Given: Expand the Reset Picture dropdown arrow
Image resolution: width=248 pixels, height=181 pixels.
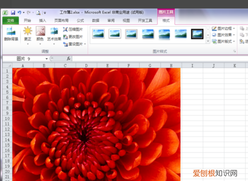Looking at the screenshot, I should pyautogui.click(x=85, y=44).
